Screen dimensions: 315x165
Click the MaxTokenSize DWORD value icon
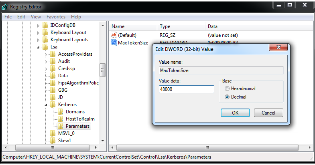click(114, 42)
